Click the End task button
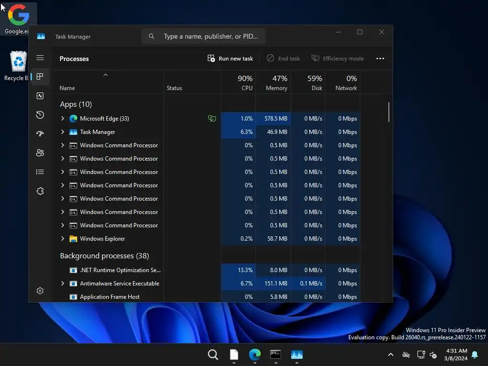 click(283, 59)
